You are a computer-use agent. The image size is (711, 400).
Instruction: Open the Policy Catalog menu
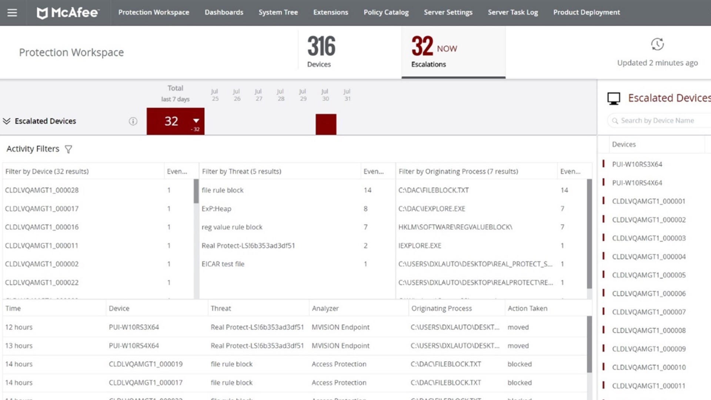pyautogui.click(x=386, y=12)
